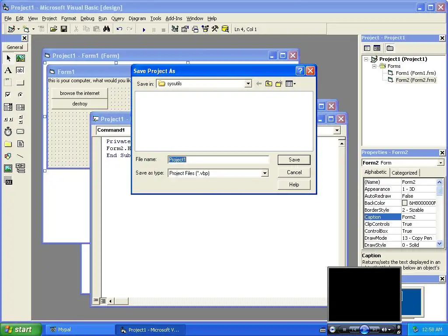Open the code window procedure dropdown
448x336 pixels.
(337, 130)
